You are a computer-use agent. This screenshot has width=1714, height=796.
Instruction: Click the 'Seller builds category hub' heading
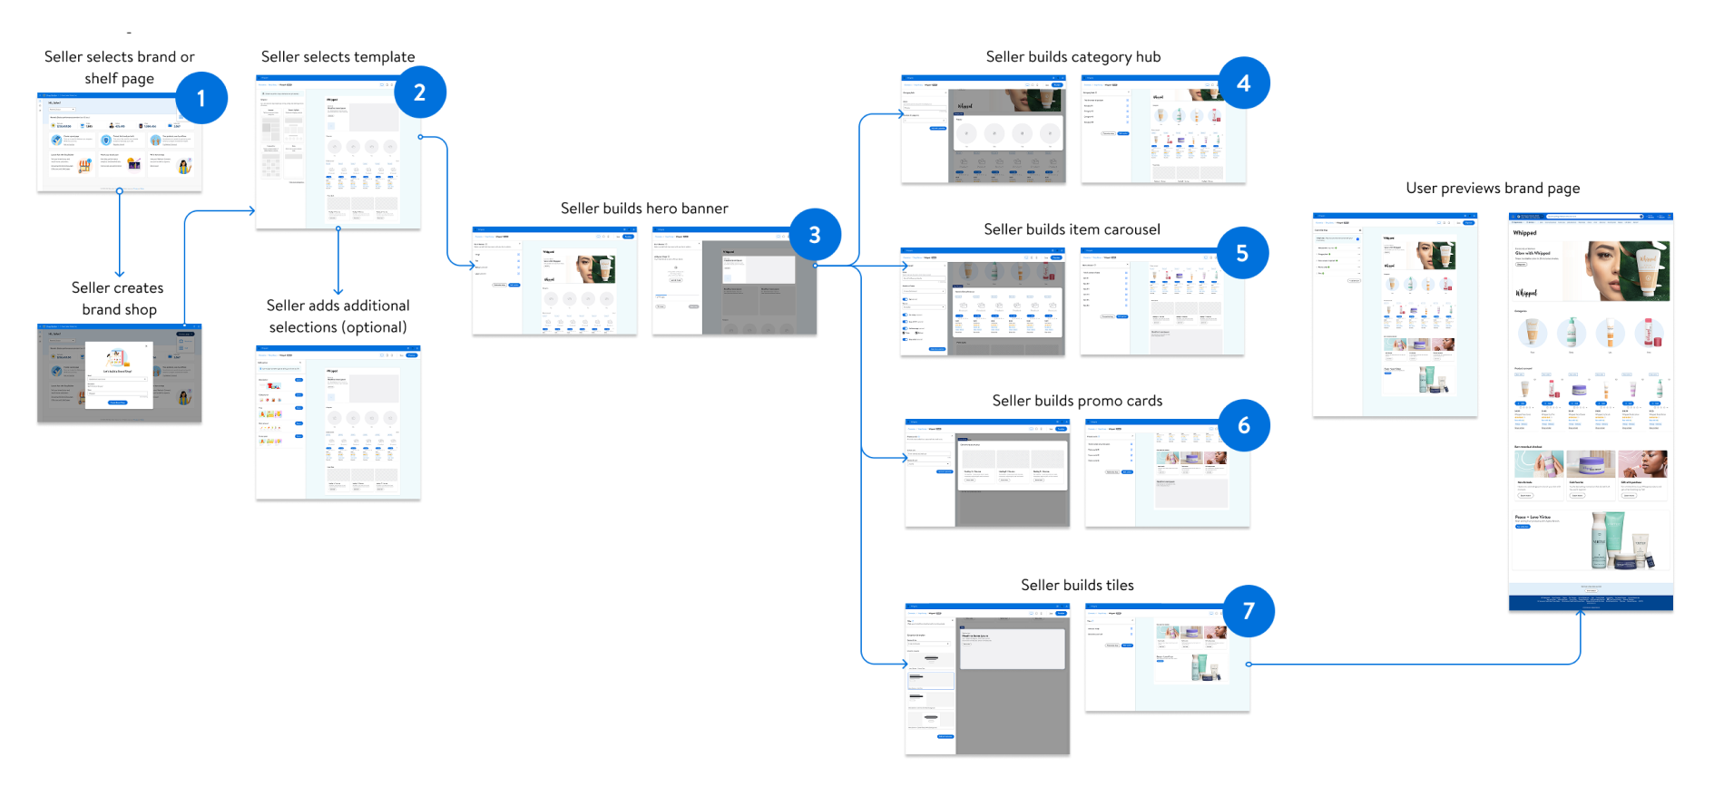(1072, 57)
